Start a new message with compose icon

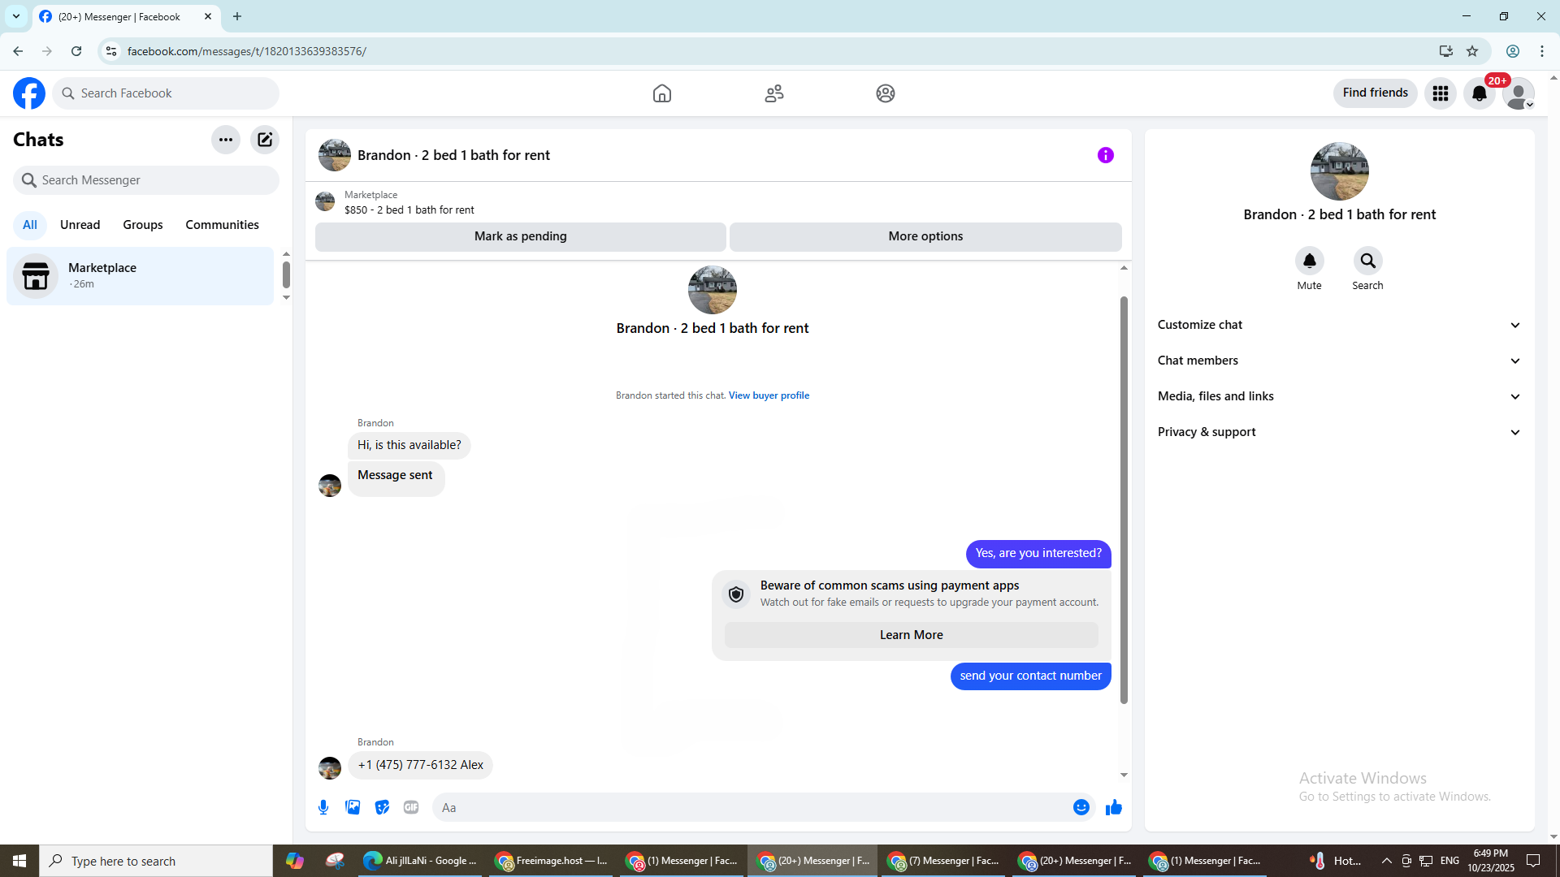(265, 140)
